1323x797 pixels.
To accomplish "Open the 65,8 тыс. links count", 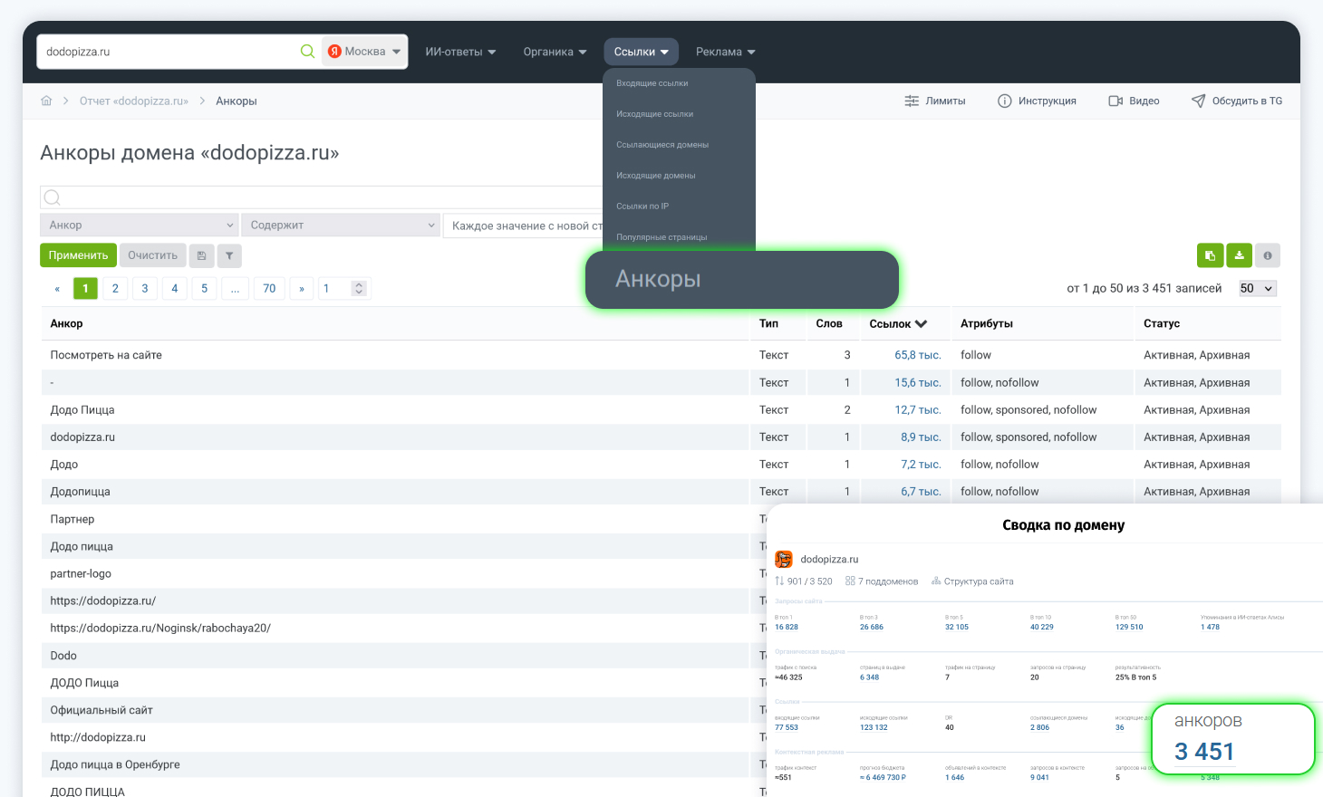I will tap(918, 355).
